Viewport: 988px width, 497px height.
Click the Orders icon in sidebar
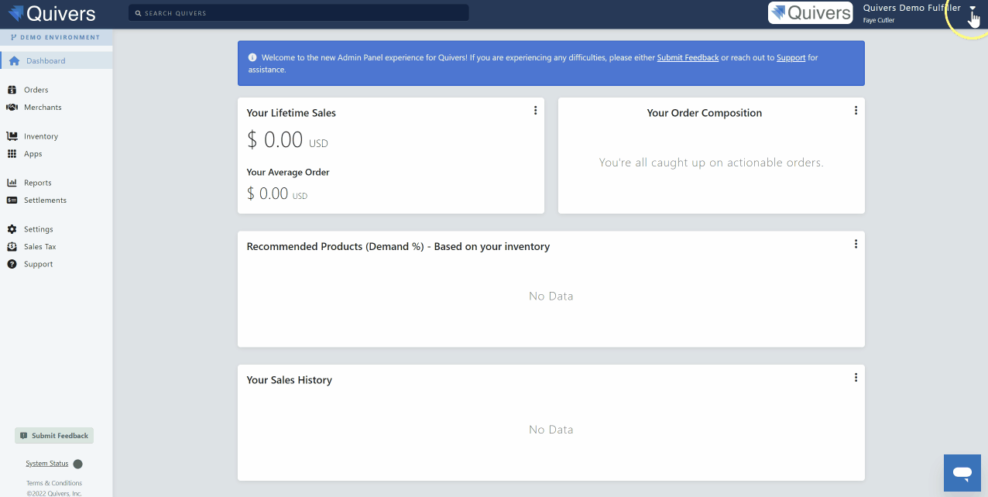click(12, 90)
